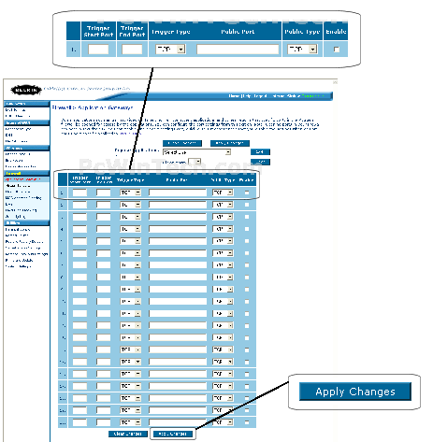Tick the Enable checkbox in row 1

247,192
